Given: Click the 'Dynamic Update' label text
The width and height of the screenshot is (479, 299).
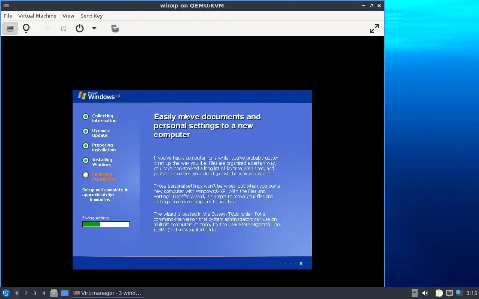Looking at the screenshot, I should (101, 133).
